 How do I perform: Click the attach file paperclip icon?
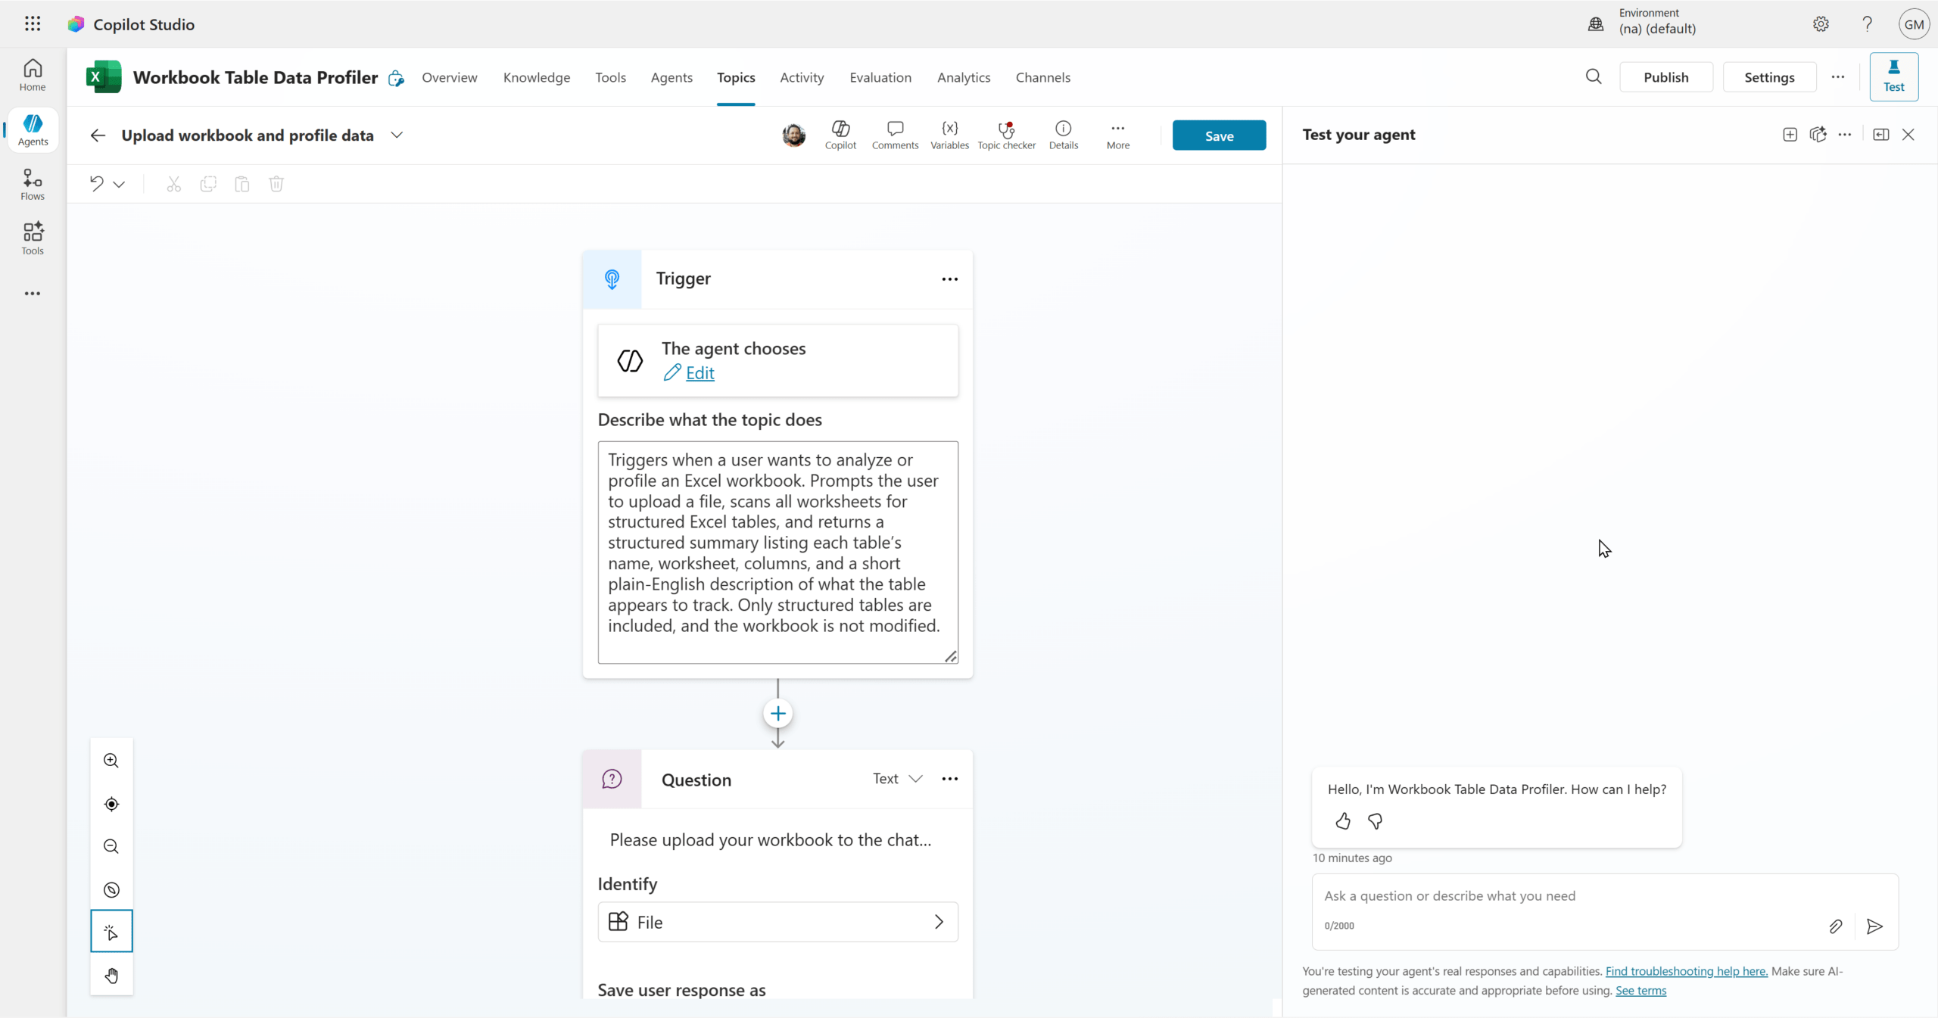[1836, 926]
